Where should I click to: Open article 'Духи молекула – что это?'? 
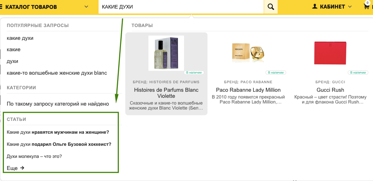click(x=34, y=156)
